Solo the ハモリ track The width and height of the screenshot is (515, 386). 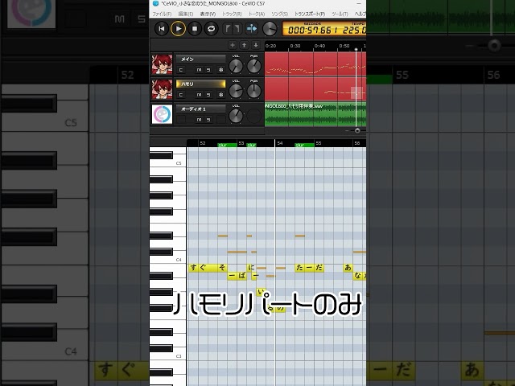[208, 95]
